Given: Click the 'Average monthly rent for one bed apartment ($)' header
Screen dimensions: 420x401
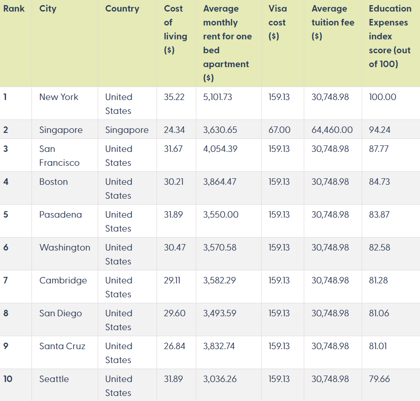Looking at the screenshot, I should pos(227,43).
